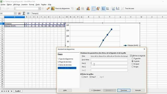Select the En haut legend position
Viewport: 167px width, 94px height.
(133, 64)
